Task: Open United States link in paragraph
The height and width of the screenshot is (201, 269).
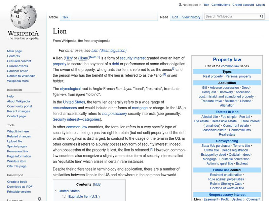Action: pos(74,102)
